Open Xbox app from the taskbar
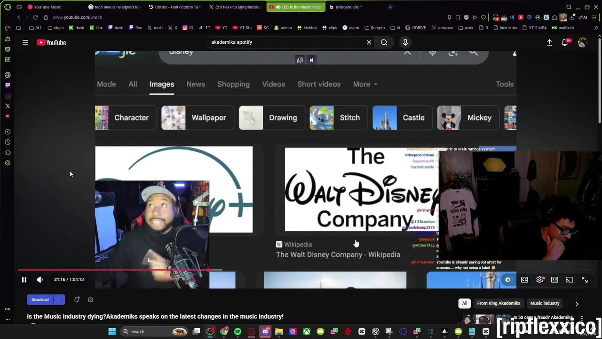Viewport: 602px width, 339px height. point(306,331)
